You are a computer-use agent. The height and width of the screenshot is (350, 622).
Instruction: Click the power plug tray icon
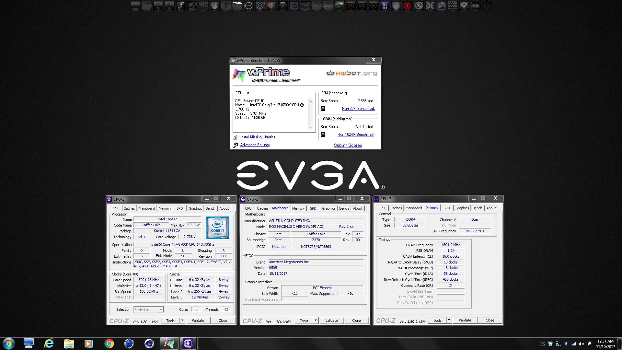click(x=589, y=344)
